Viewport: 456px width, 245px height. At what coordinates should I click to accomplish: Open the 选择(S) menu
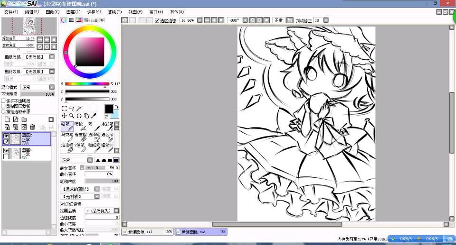pos(94,12)
